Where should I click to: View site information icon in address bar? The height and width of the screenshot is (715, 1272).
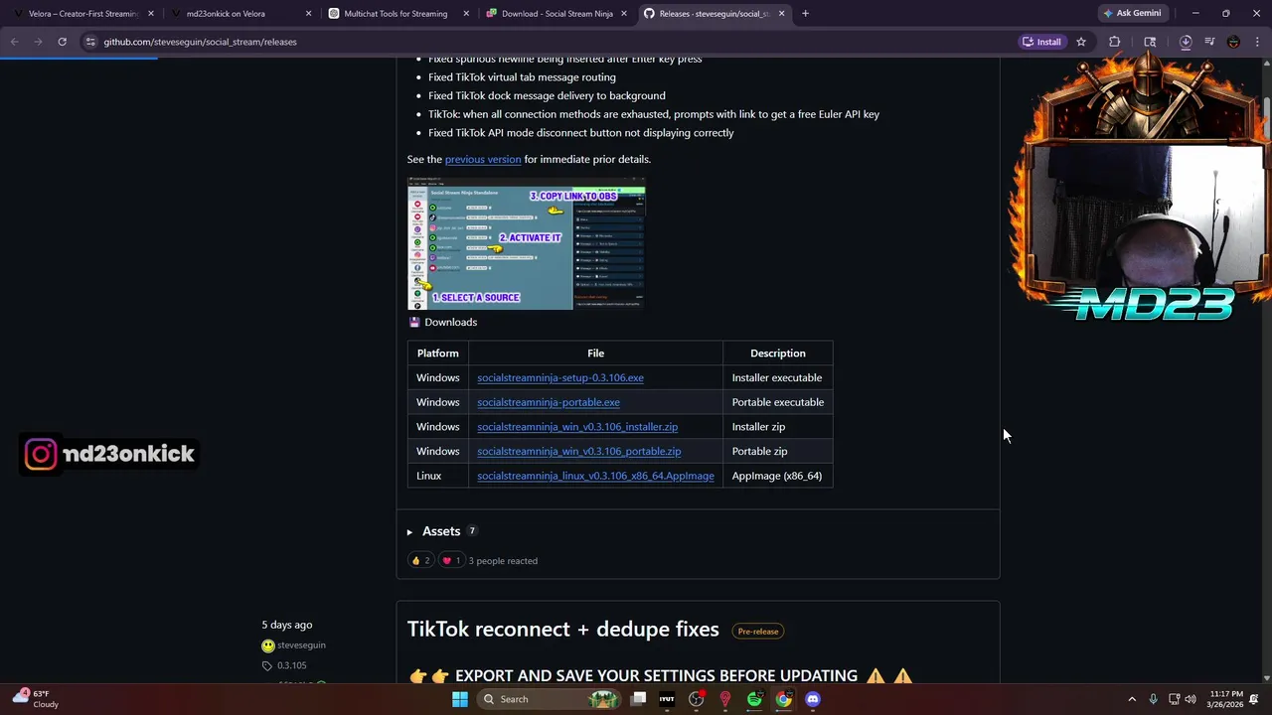coord(90,42)
